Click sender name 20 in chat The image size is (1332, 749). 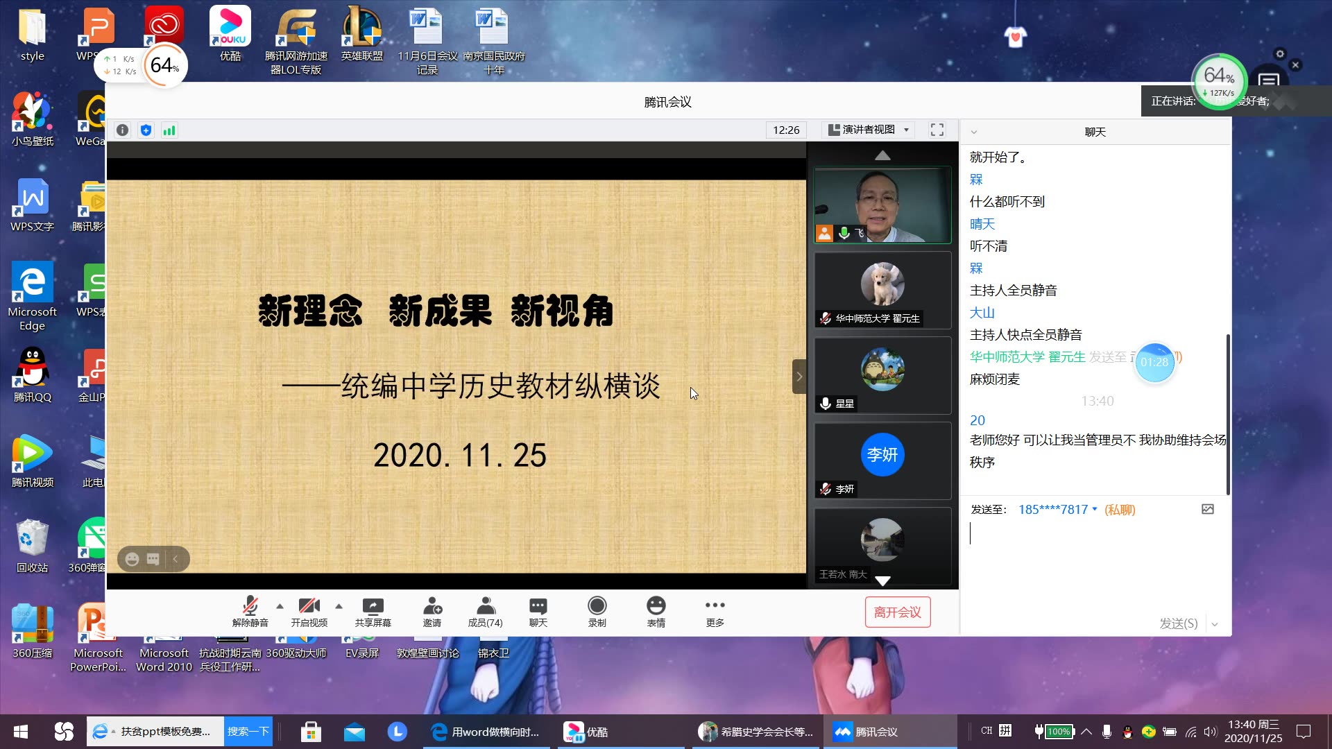(977, 420)
